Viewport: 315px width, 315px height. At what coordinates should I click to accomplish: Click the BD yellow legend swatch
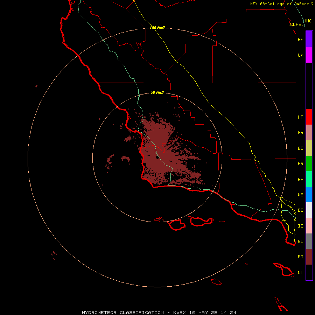(309, 148)
